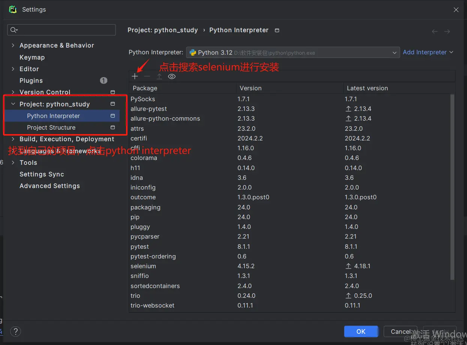The image size is (467, 345).
Task: Open Plugins settings page
Action: point(31,81)
